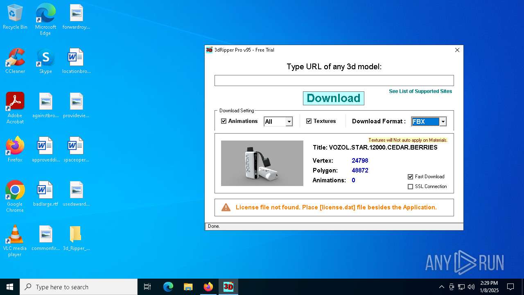Viewport: 524px width, 295px height.
Task: Open CCleaner desktop shortcut
Action: point(15,61)
